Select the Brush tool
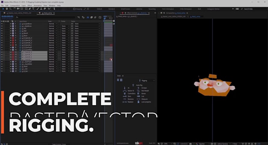This screenshot has width=268, height=145. [x=37, y=9]
